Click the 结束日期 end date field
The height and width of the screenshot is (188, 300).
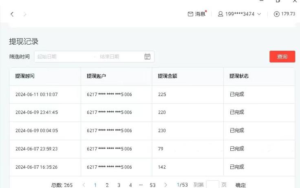click(118, 56)
